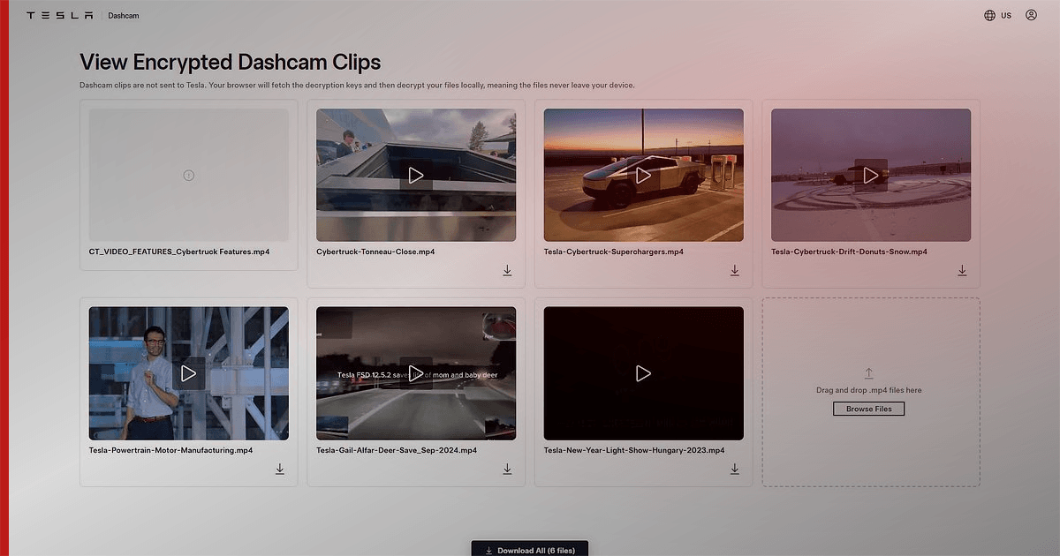Click the View Encrypted Dashcam Clips heading
Screen dimensions: 1060x556
point(231,62)
